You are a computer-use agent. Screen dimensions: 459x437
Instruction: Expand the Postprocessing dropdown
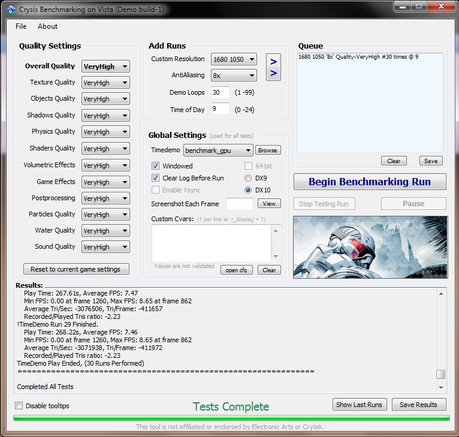click(105, 198)
